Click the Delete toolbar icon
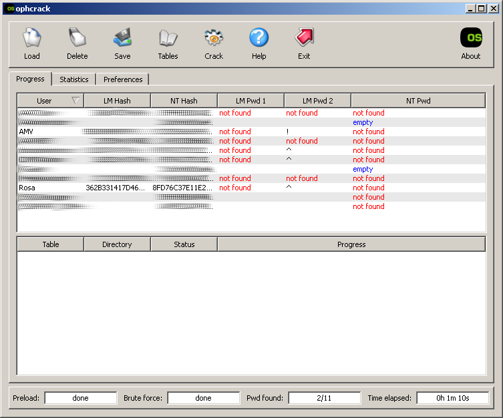 [x=77, y=37]
